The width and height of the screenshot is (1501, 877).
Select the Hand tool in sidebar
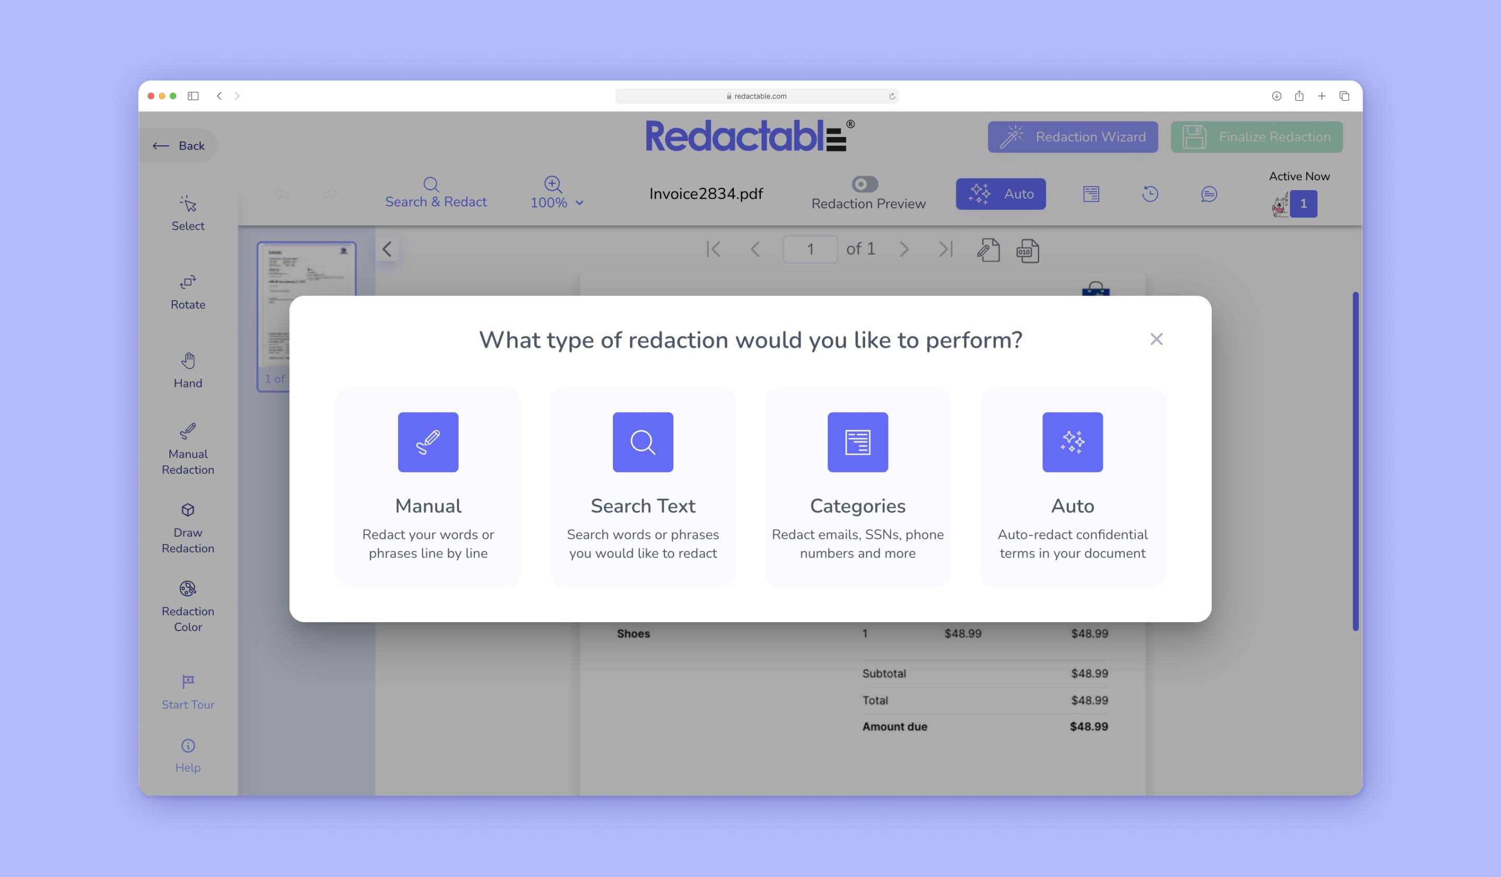pos(188,369)
